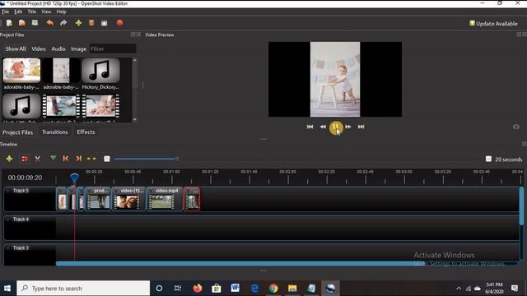The image size is (527, 296).
Task: Click the camera snapshot icon in preview
Action: click(516, 127)
